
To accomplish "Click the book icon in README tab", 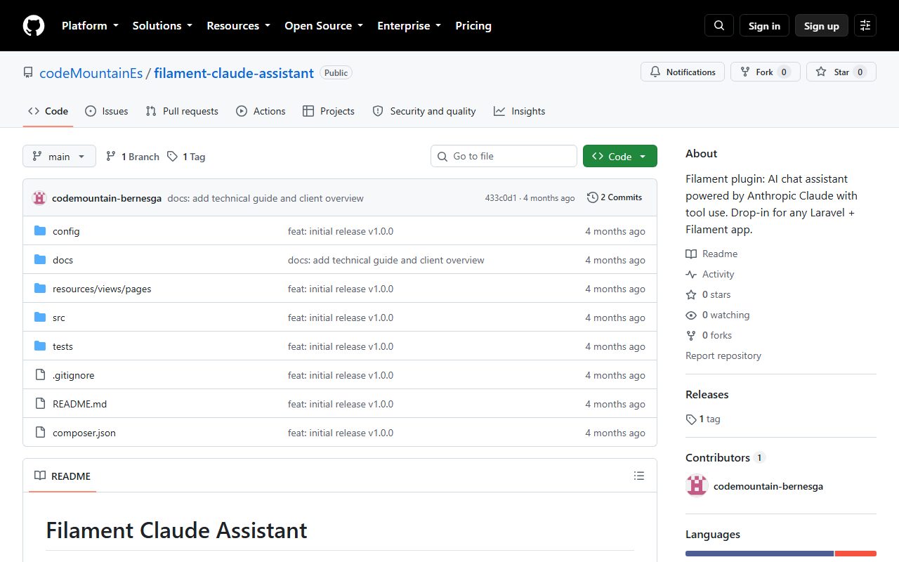I will tap(40, 476).
